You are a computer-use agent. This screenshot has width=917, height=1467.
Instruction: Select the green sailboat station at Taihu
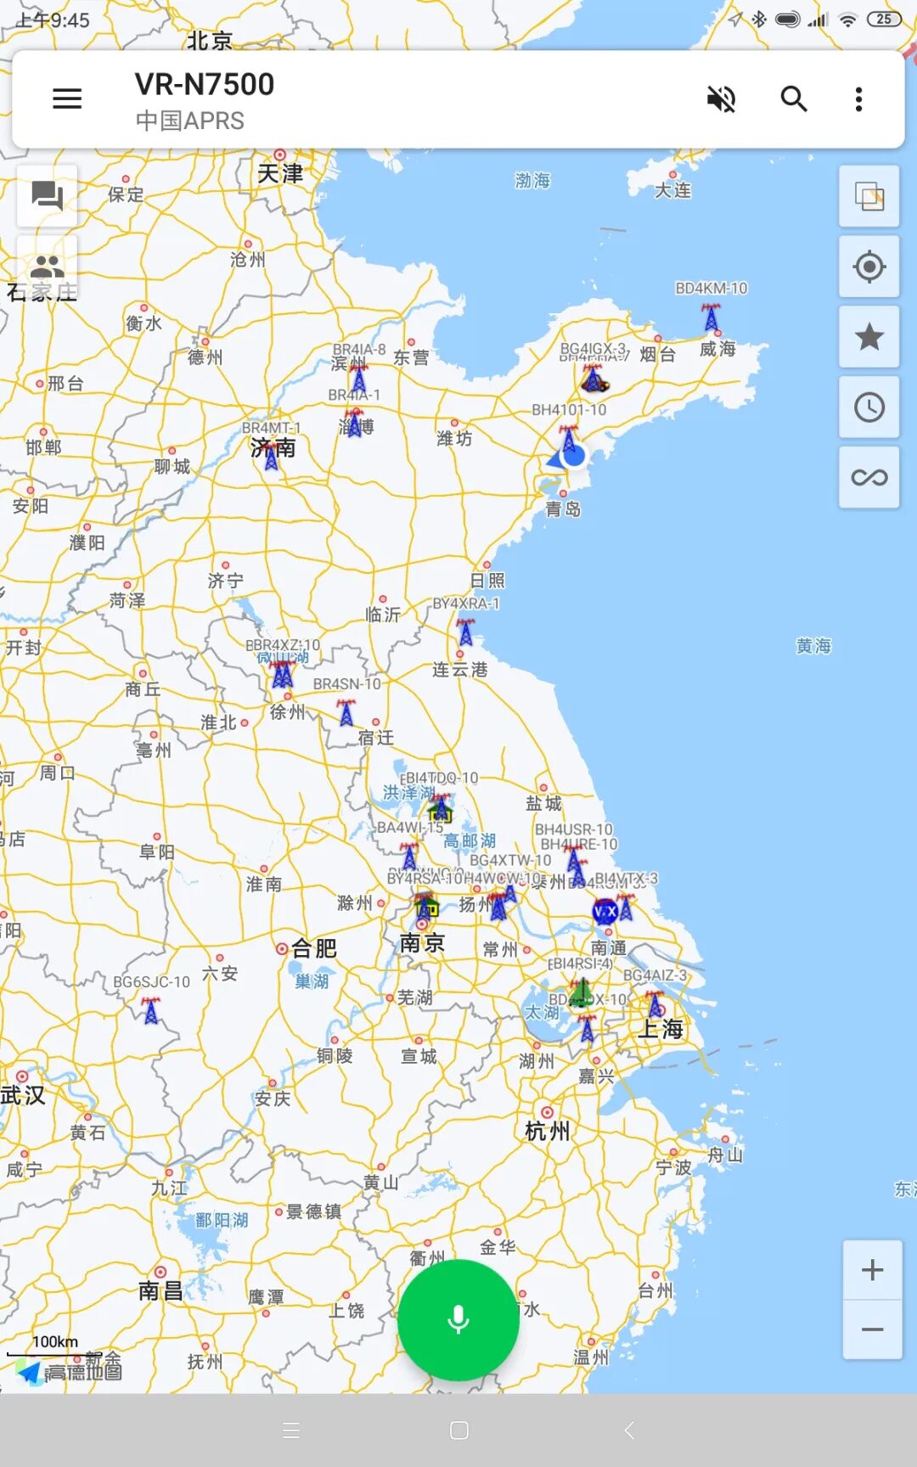pos(581,992)
